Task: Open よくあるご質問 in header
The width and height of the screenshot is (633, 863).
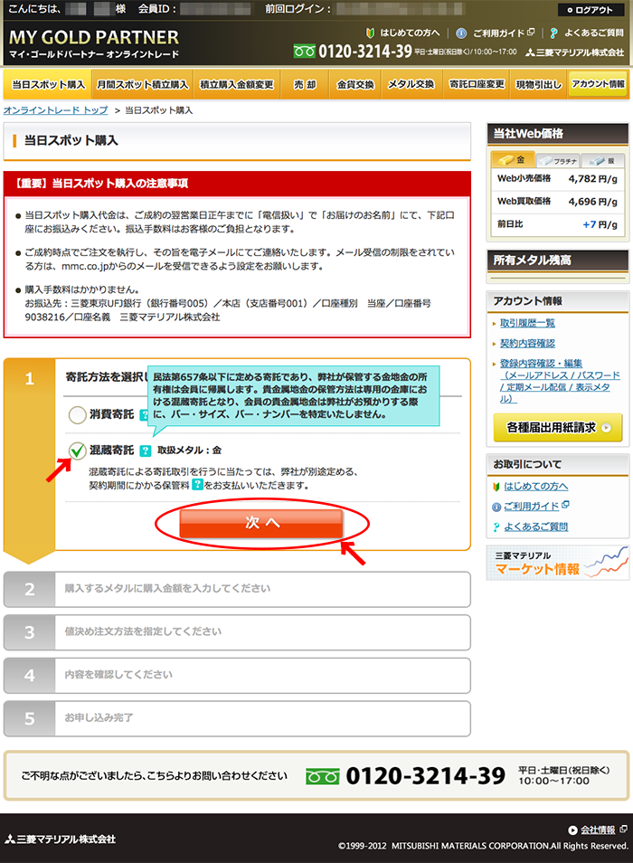Action: pyautogui.click(x=593, y=33)
